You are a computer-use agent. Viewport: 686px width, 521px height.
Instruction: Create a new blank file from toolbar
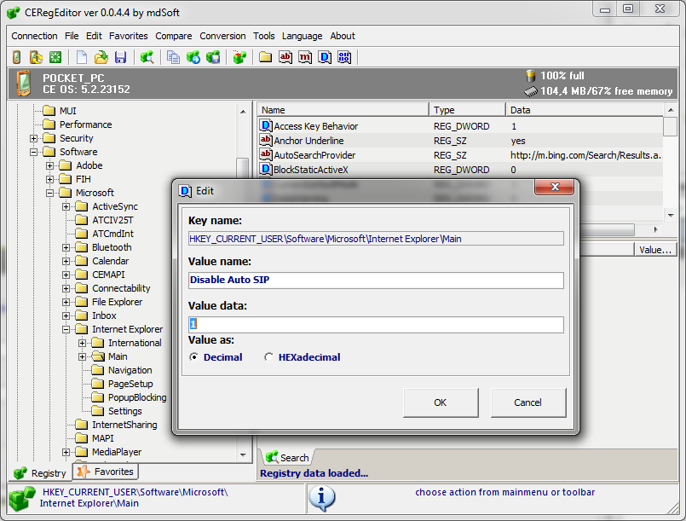click(x=82, y=57)
